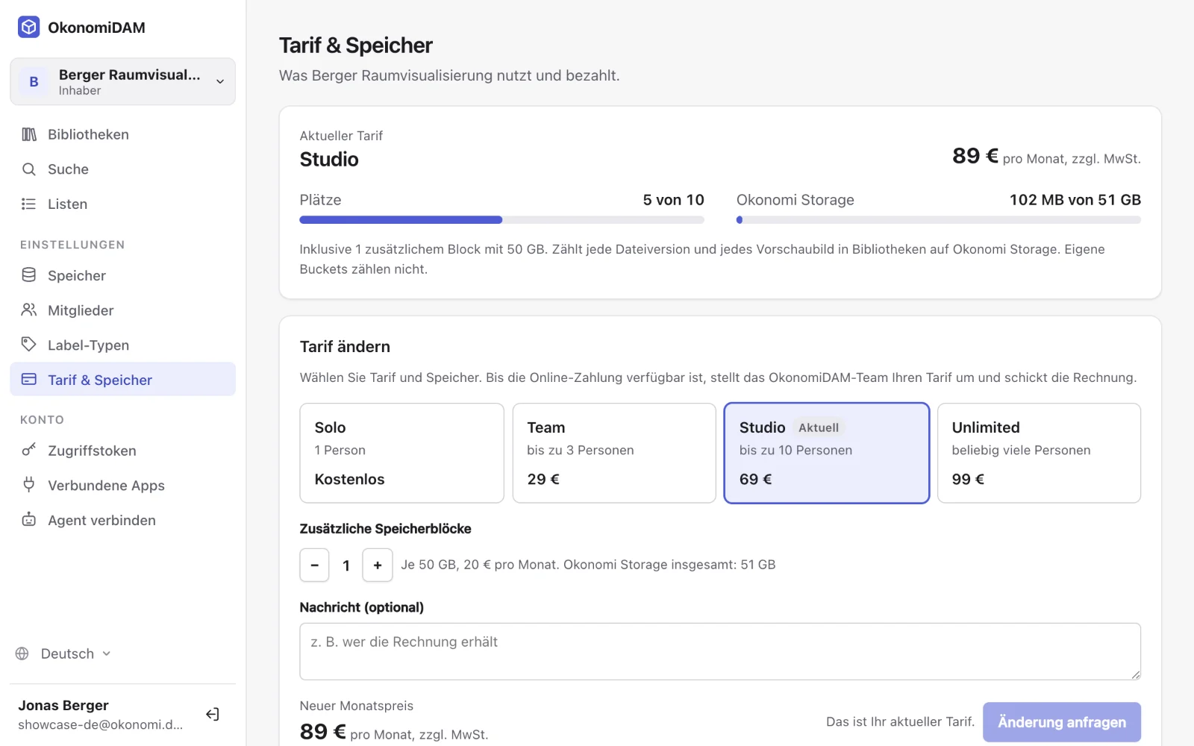Open the Berger Raumvisual... workspace switcher chevron

[x=220, y=81]
